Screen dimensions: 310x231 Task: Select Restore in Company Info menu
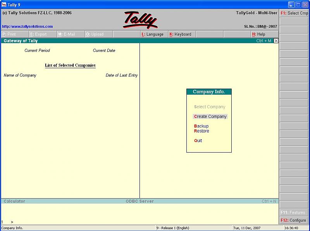tap(201, 131)
